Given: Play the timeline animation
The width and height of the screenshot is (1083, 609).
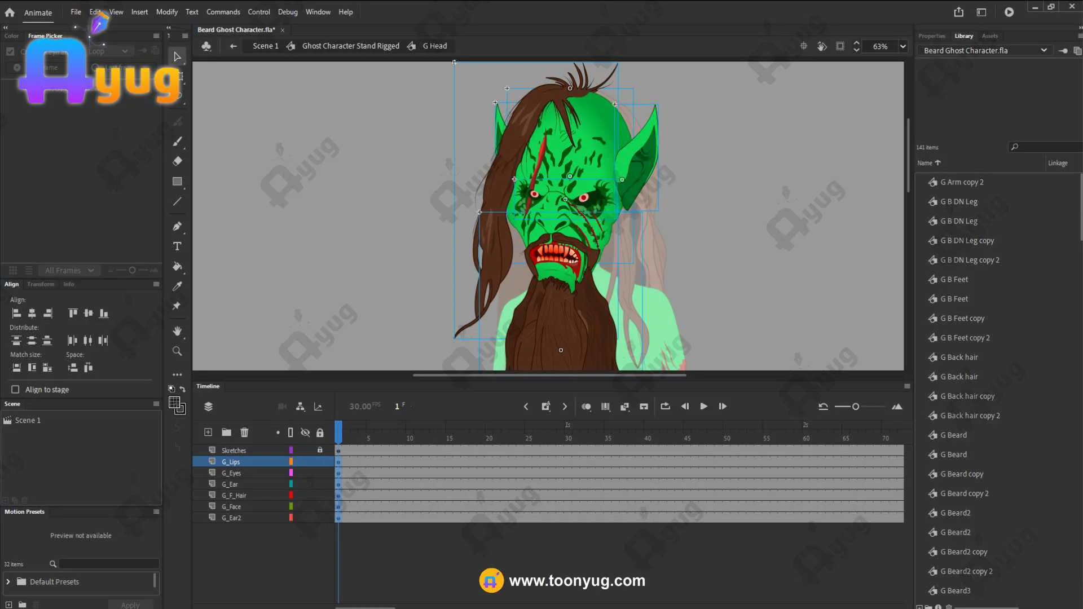Looking at the screenshot, I should 703,407.
